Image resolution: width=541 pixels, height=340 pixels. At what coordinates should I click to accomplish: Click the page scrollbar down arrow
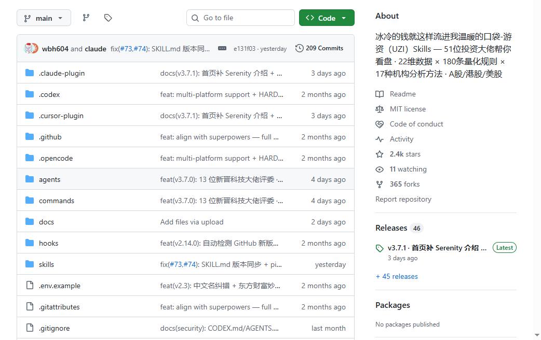537,335
